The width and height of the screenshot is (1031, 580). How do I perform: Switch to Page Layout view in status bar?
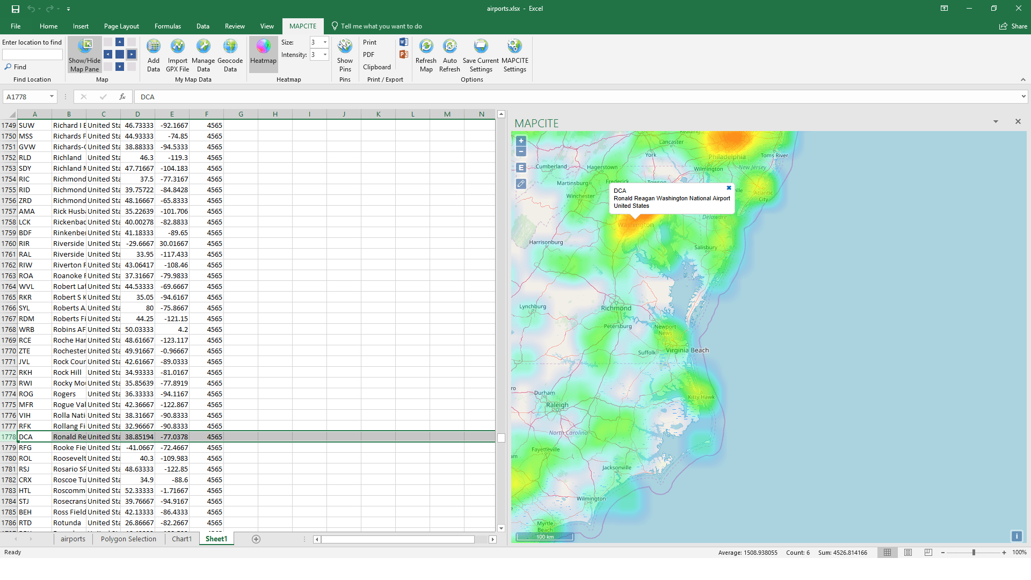coord(908,553)
